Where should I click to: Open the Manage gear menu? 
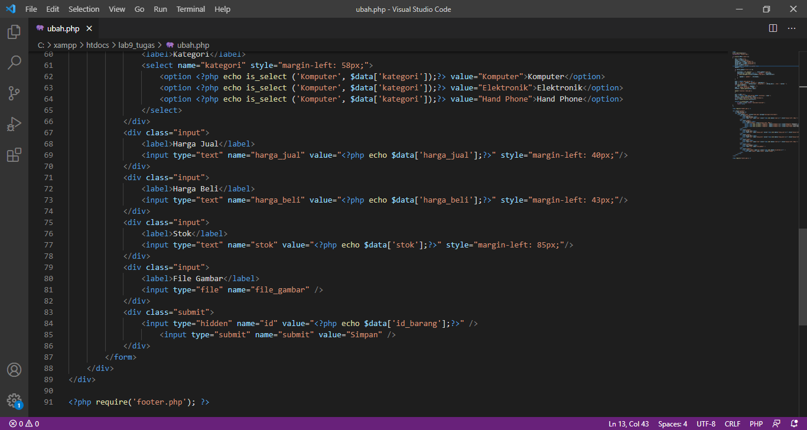coord(14,400)
